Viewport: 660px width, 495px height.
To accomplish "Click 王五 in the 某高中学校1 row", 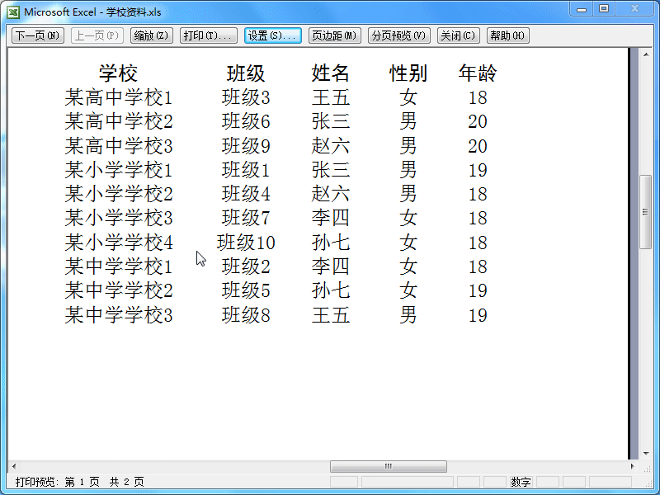I will [331, 97].
